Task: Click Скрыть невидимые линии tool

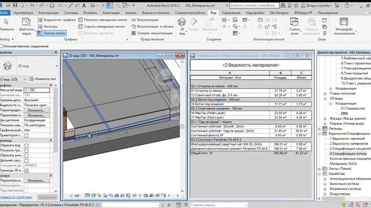Action: (101, 27)
